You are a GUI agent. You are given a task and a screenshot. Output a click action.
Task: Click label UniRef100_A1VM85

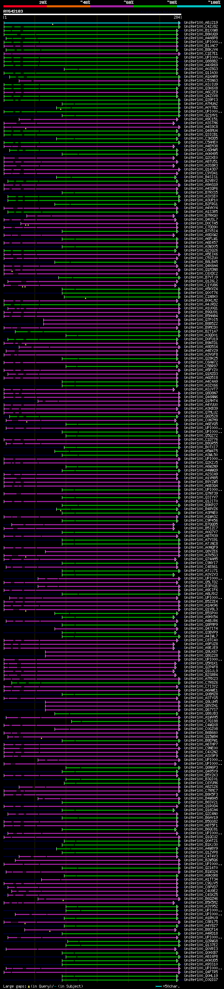point(201,477)
